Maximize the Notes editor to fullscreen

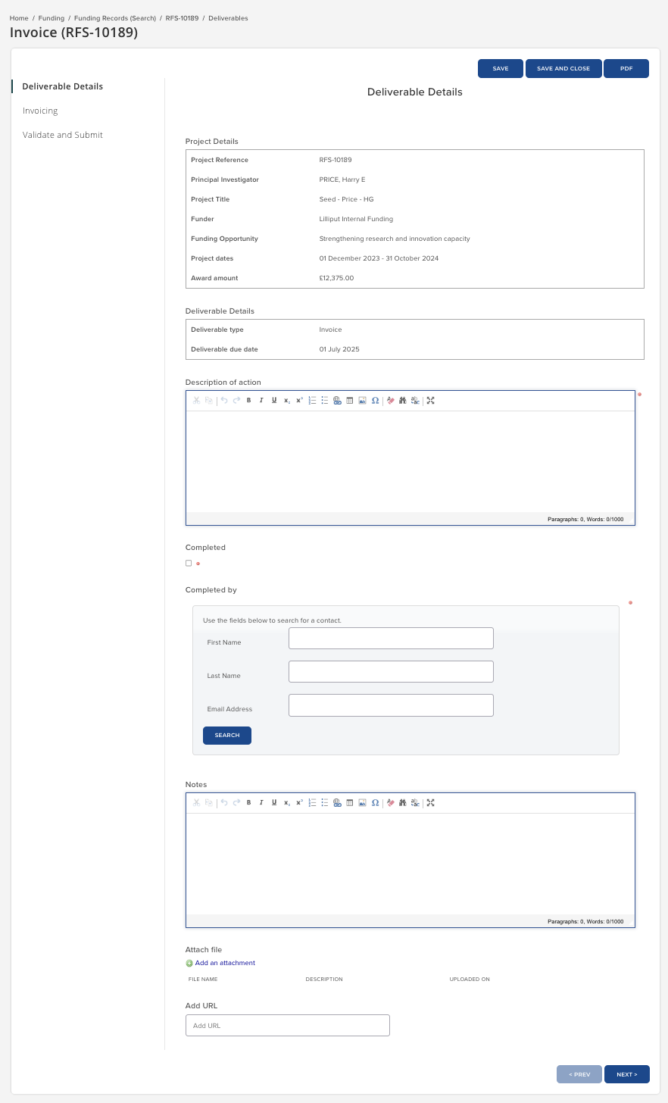(x=430, y=803)
